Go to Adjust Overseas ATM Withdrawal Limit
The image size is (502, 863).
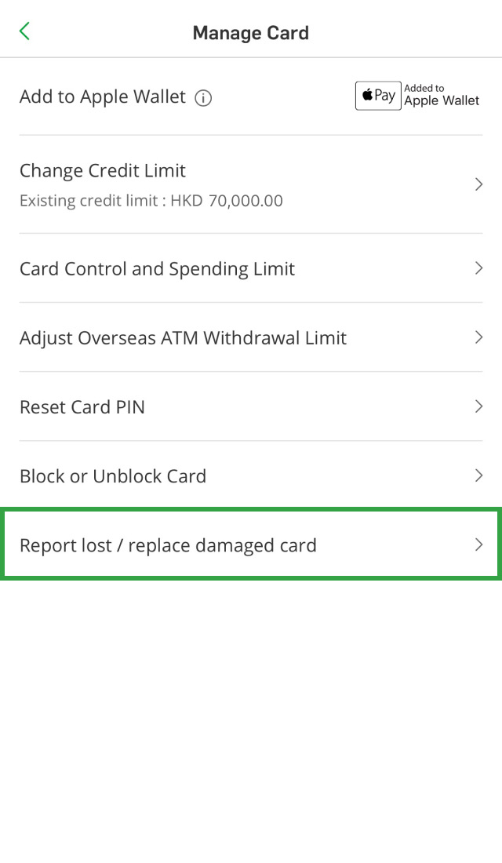point(183,338)
